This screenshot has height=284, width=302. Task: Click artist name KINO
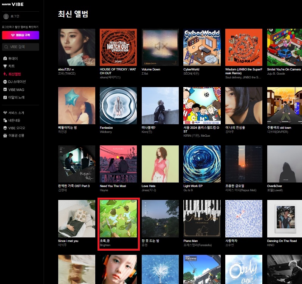(x=270, y=245)
